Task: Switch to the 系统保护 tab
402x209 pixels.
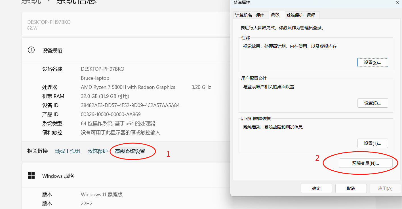Action: [x=294, y=15]
